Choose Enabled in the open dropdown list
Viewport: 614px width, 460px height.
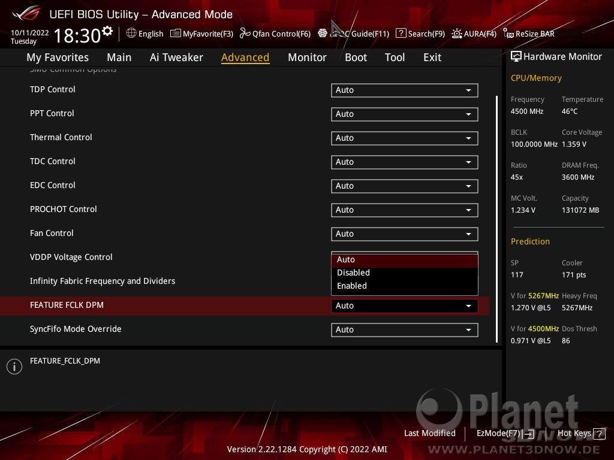(405, 286)
